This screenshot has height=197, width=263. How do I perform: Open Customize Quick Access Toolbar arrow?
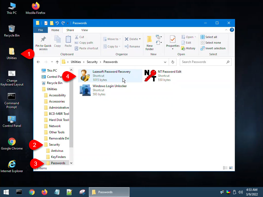[x=68, y=23]
